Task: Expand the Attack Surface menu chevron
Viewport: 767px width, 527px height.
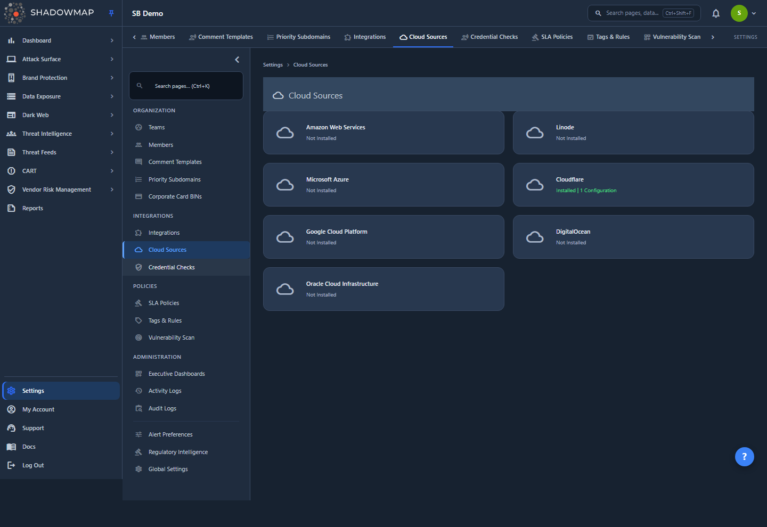Action: 112,59
